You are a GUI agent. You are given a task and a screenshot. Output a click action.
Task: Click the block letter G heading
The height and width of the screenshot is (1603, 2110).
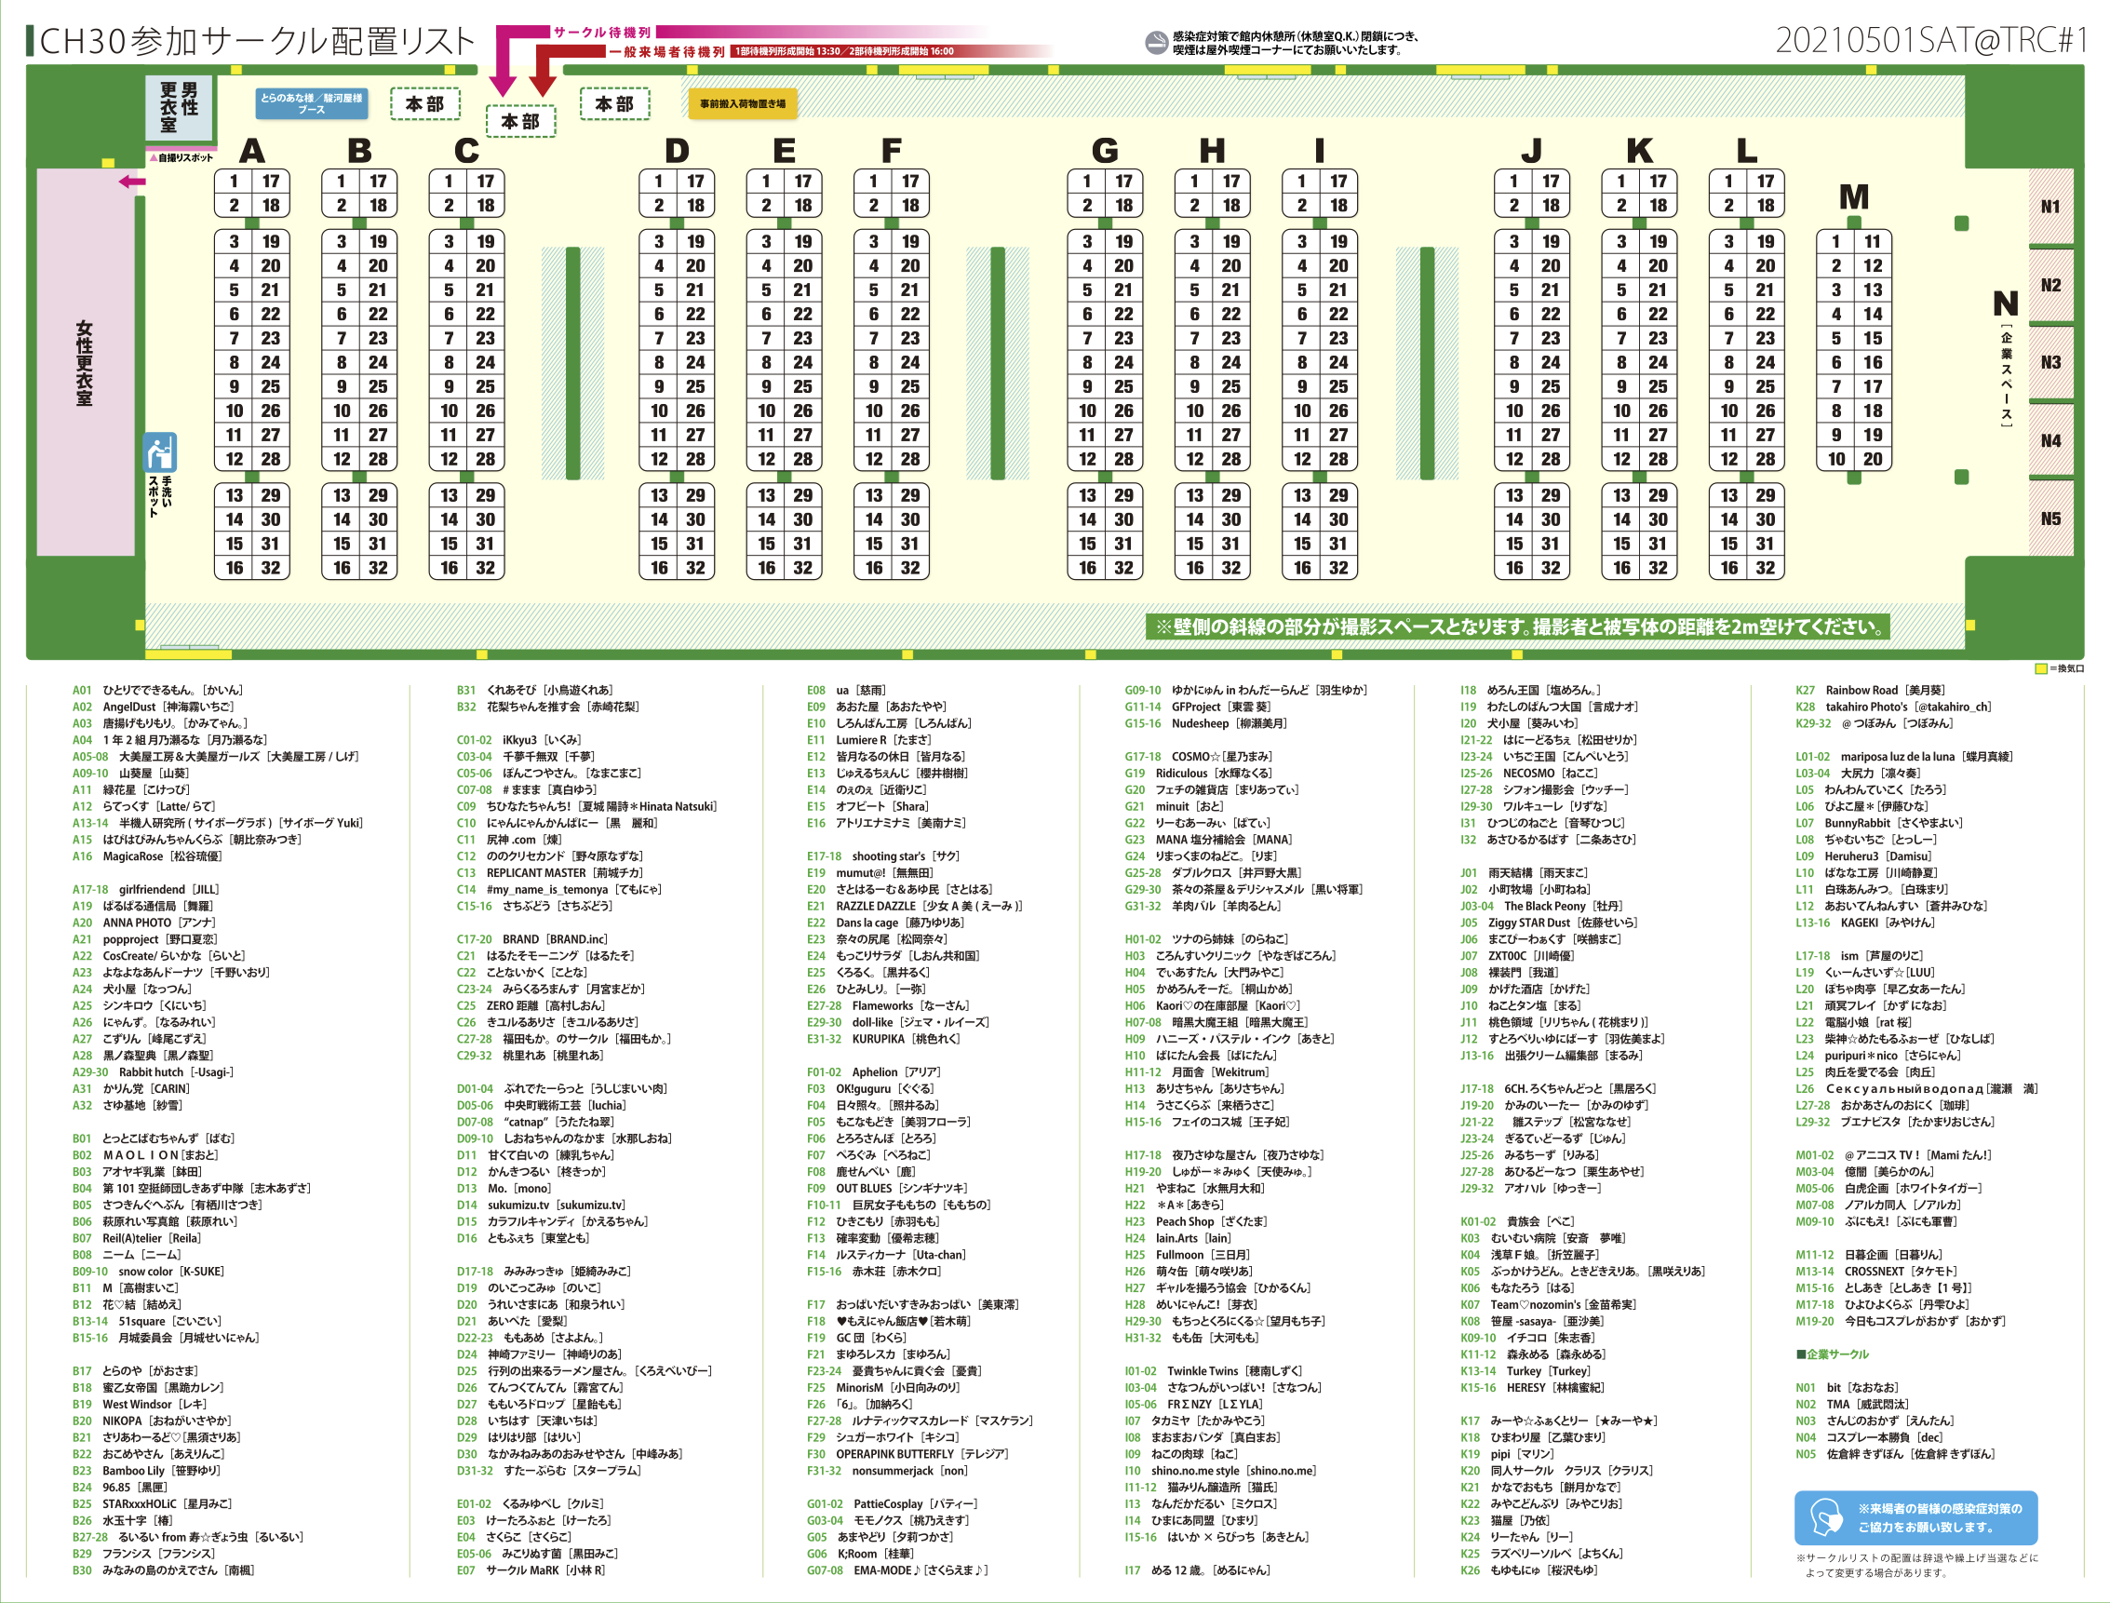(x=1105, y=151)
